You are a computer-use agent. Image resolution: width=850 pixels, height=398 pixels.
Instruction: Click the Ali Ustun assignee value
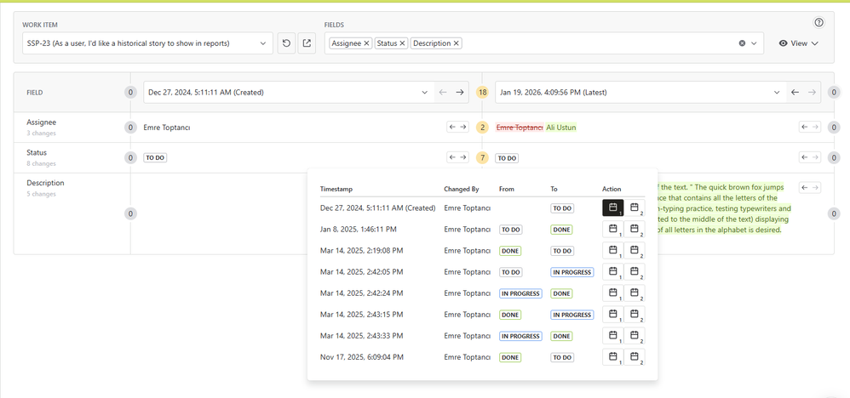[x=561, y=128]
